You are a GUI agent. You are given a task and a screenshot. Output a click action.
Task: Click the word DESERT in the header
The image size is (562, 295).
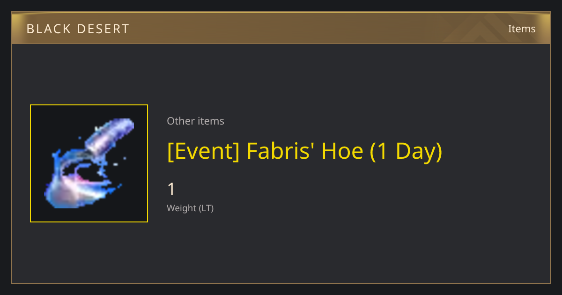(x=103, y=29)
